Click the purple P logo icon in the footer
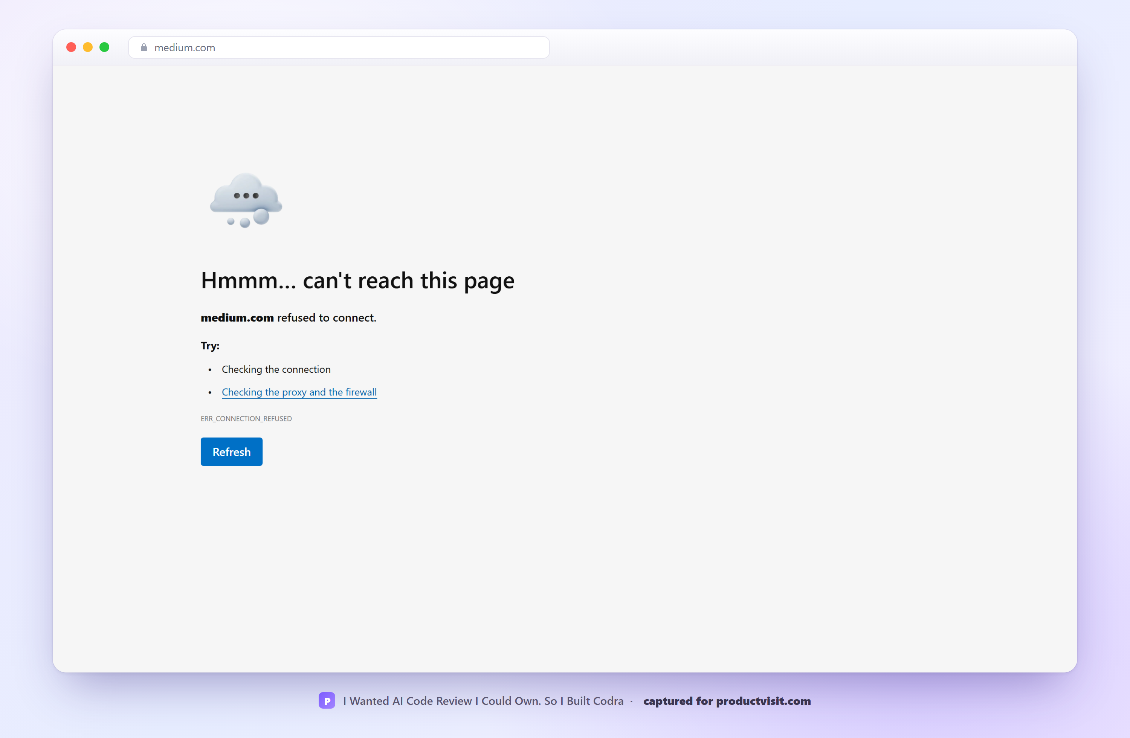Viewport: 1130px width, 738px height. pyautogui.click(x=327, y=700)
